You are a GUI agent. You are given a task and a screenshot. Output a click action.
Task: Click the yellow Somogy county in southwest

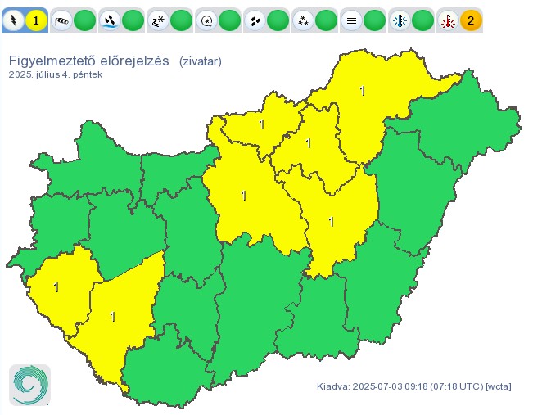[115, 319]
